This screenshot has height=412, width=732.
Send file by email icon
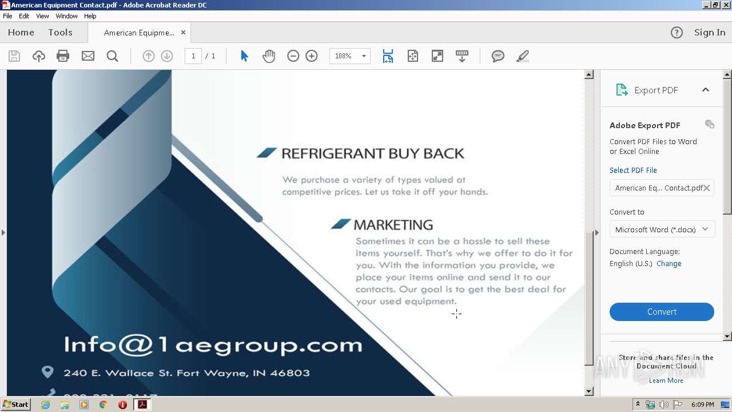click(x=88, y=56)
